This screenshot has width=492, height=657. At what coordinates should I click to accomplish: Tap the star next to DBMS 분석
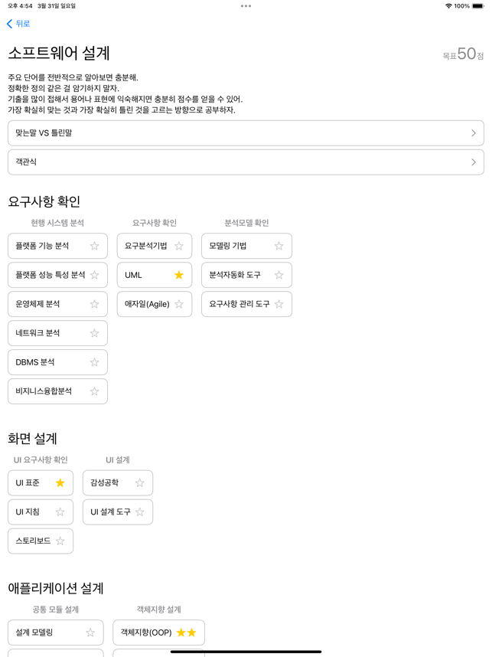95,362
